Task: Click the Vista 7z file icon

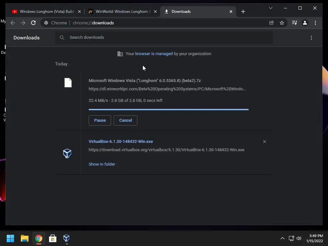Action: (68, 83)
